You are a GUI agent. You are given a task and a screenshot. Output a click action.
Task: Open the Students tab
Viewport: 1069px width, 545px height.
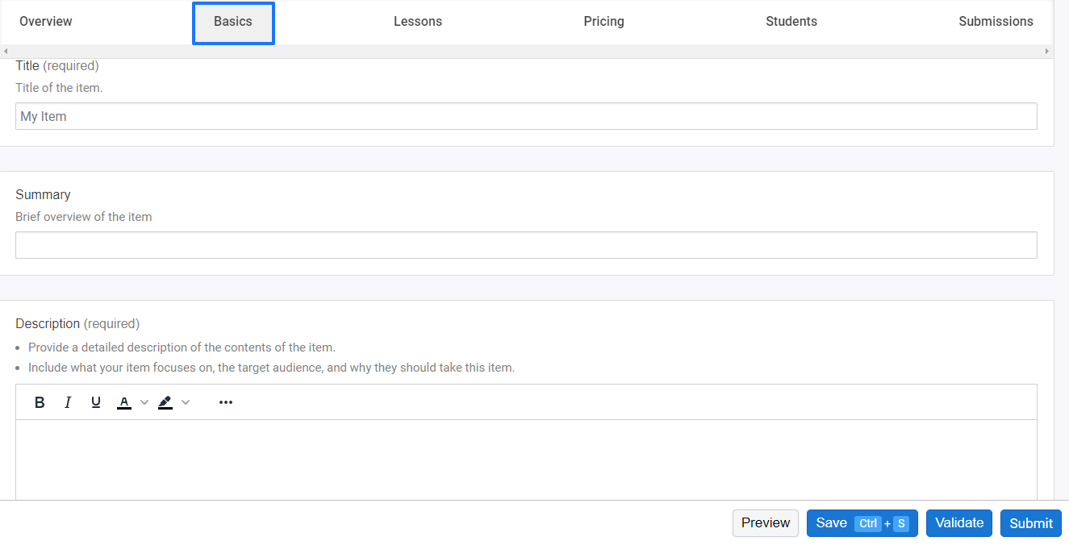(791, 22)
